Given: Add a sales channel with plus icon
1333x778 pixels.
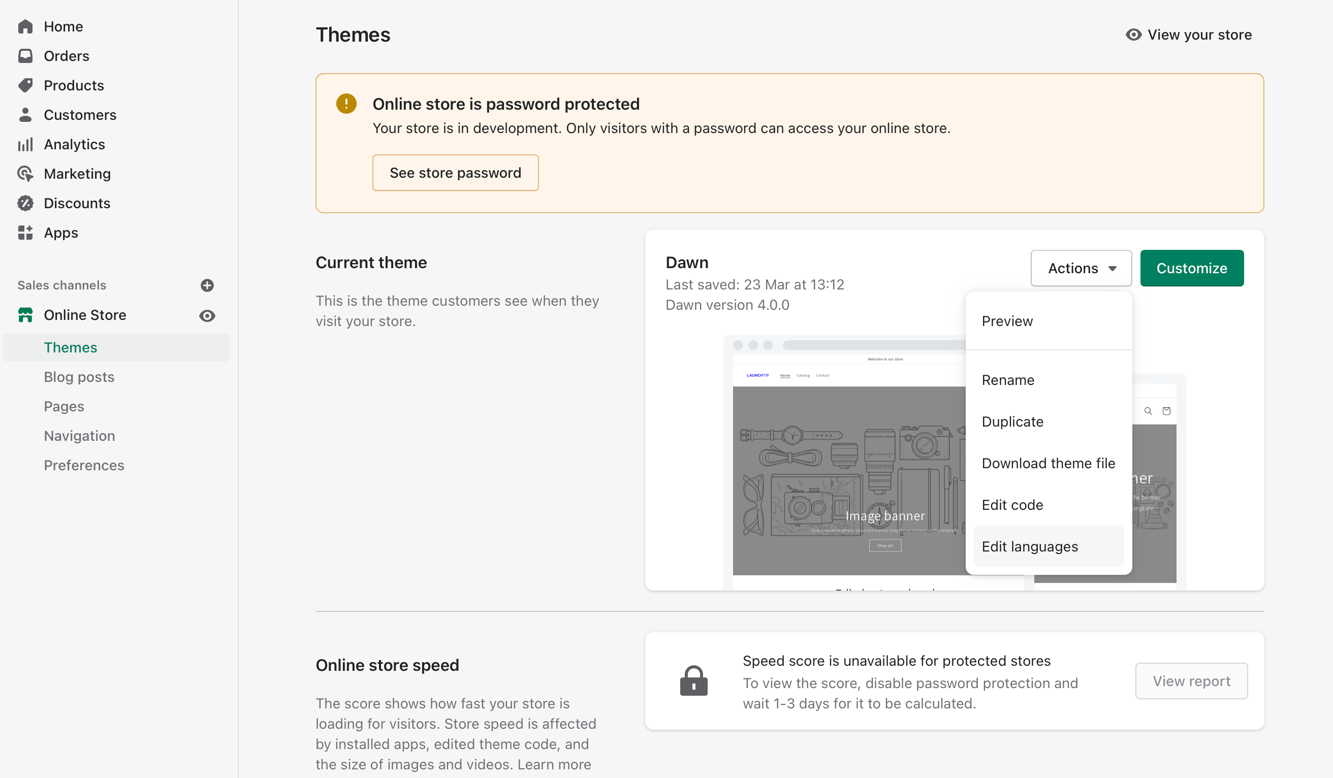Looking at the screenshot, I should (207, 285).
